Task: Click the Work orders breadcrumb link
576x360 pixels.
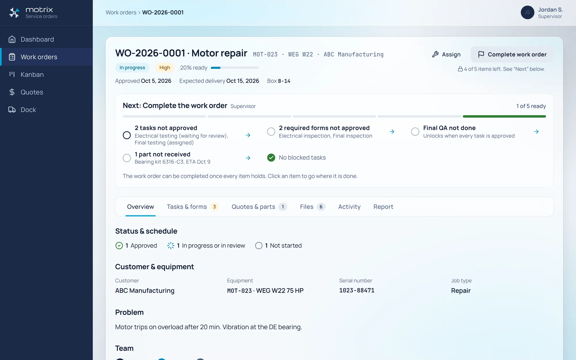Action: point(121,12)
